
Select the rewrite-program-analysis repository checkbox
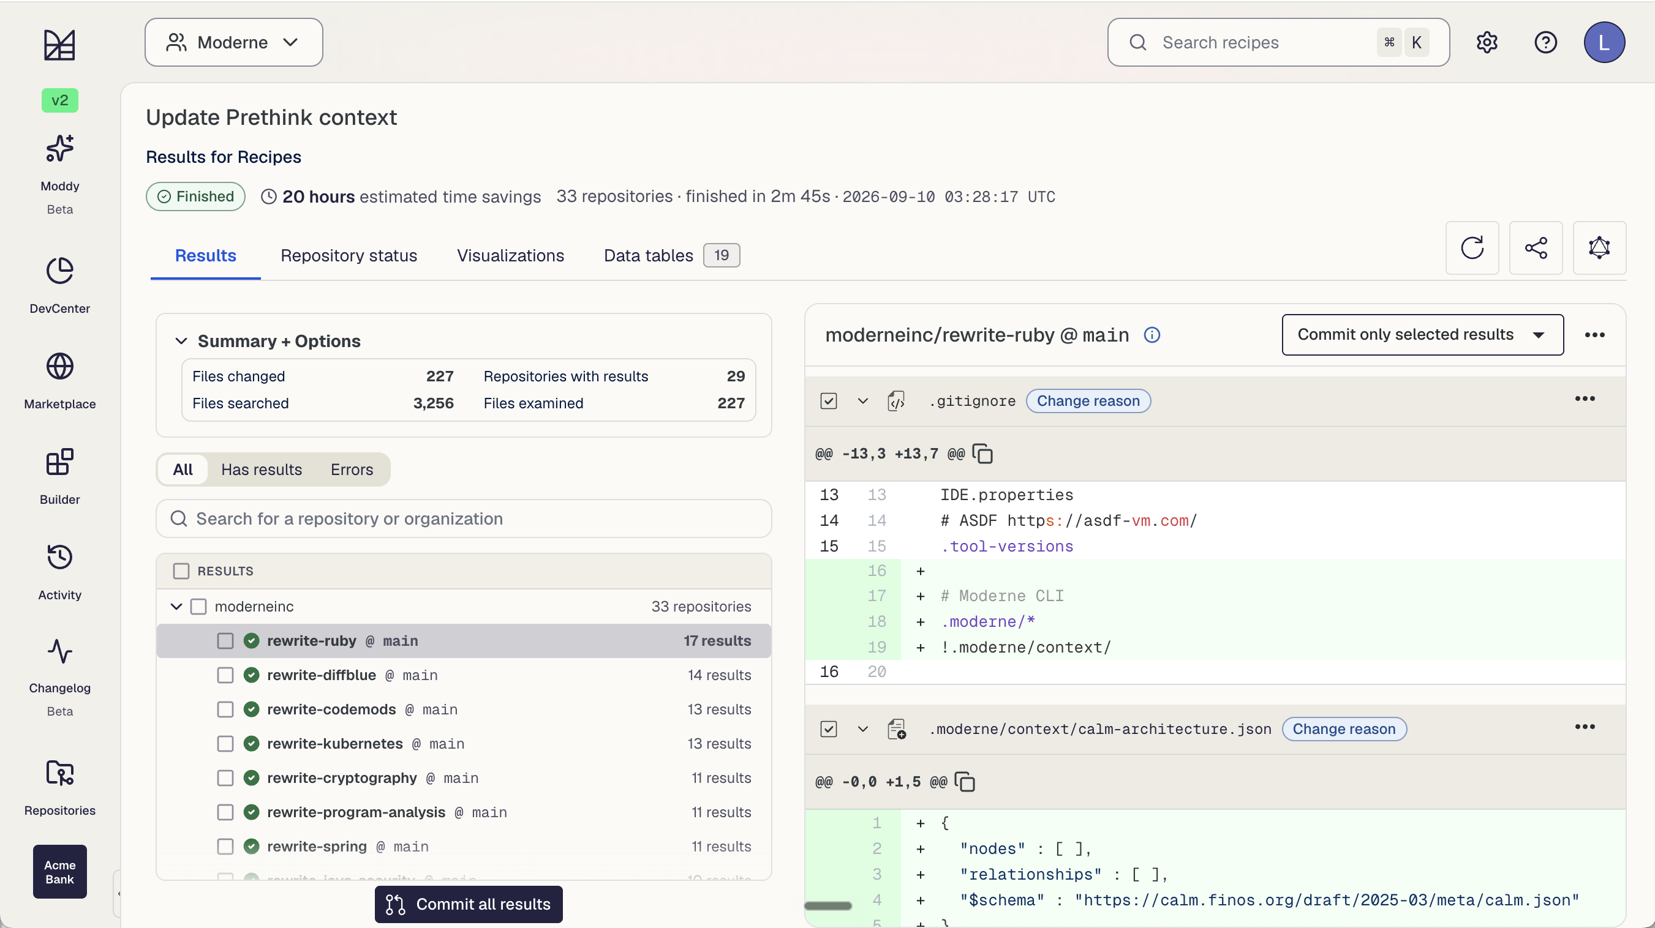225,812
